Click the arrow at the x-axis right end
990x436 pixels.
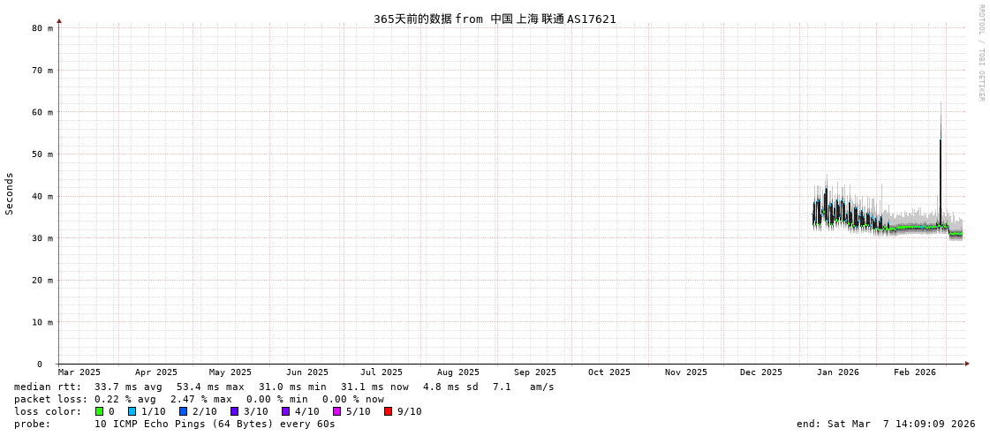tap(967, 364)
